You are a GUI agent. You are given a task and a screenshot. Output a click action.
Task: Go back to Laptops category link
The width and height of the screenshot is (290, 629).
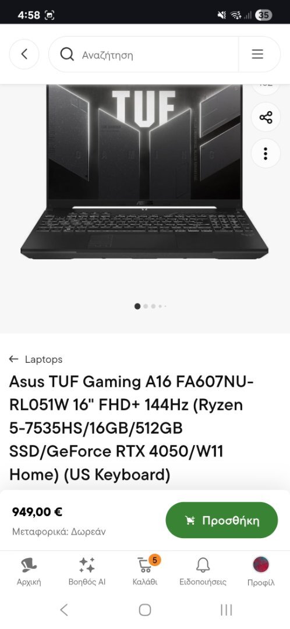click(x=36, y=359)
